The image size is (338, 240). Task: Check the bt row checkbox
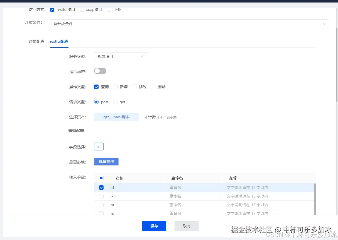click(x=101, y=205)
